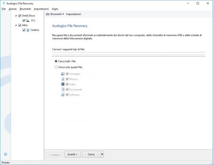Minimize the application window
The width and height of the screenshot is (213, 165).
click(x=188, y=3)
